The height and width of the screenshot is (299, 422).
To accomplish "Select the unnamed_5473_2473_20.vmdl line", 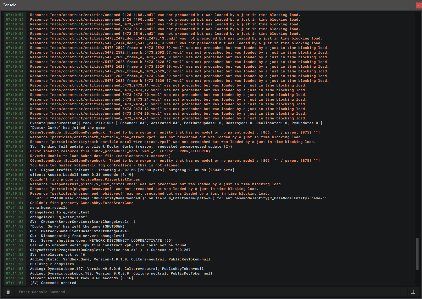I will pos(169,95).
